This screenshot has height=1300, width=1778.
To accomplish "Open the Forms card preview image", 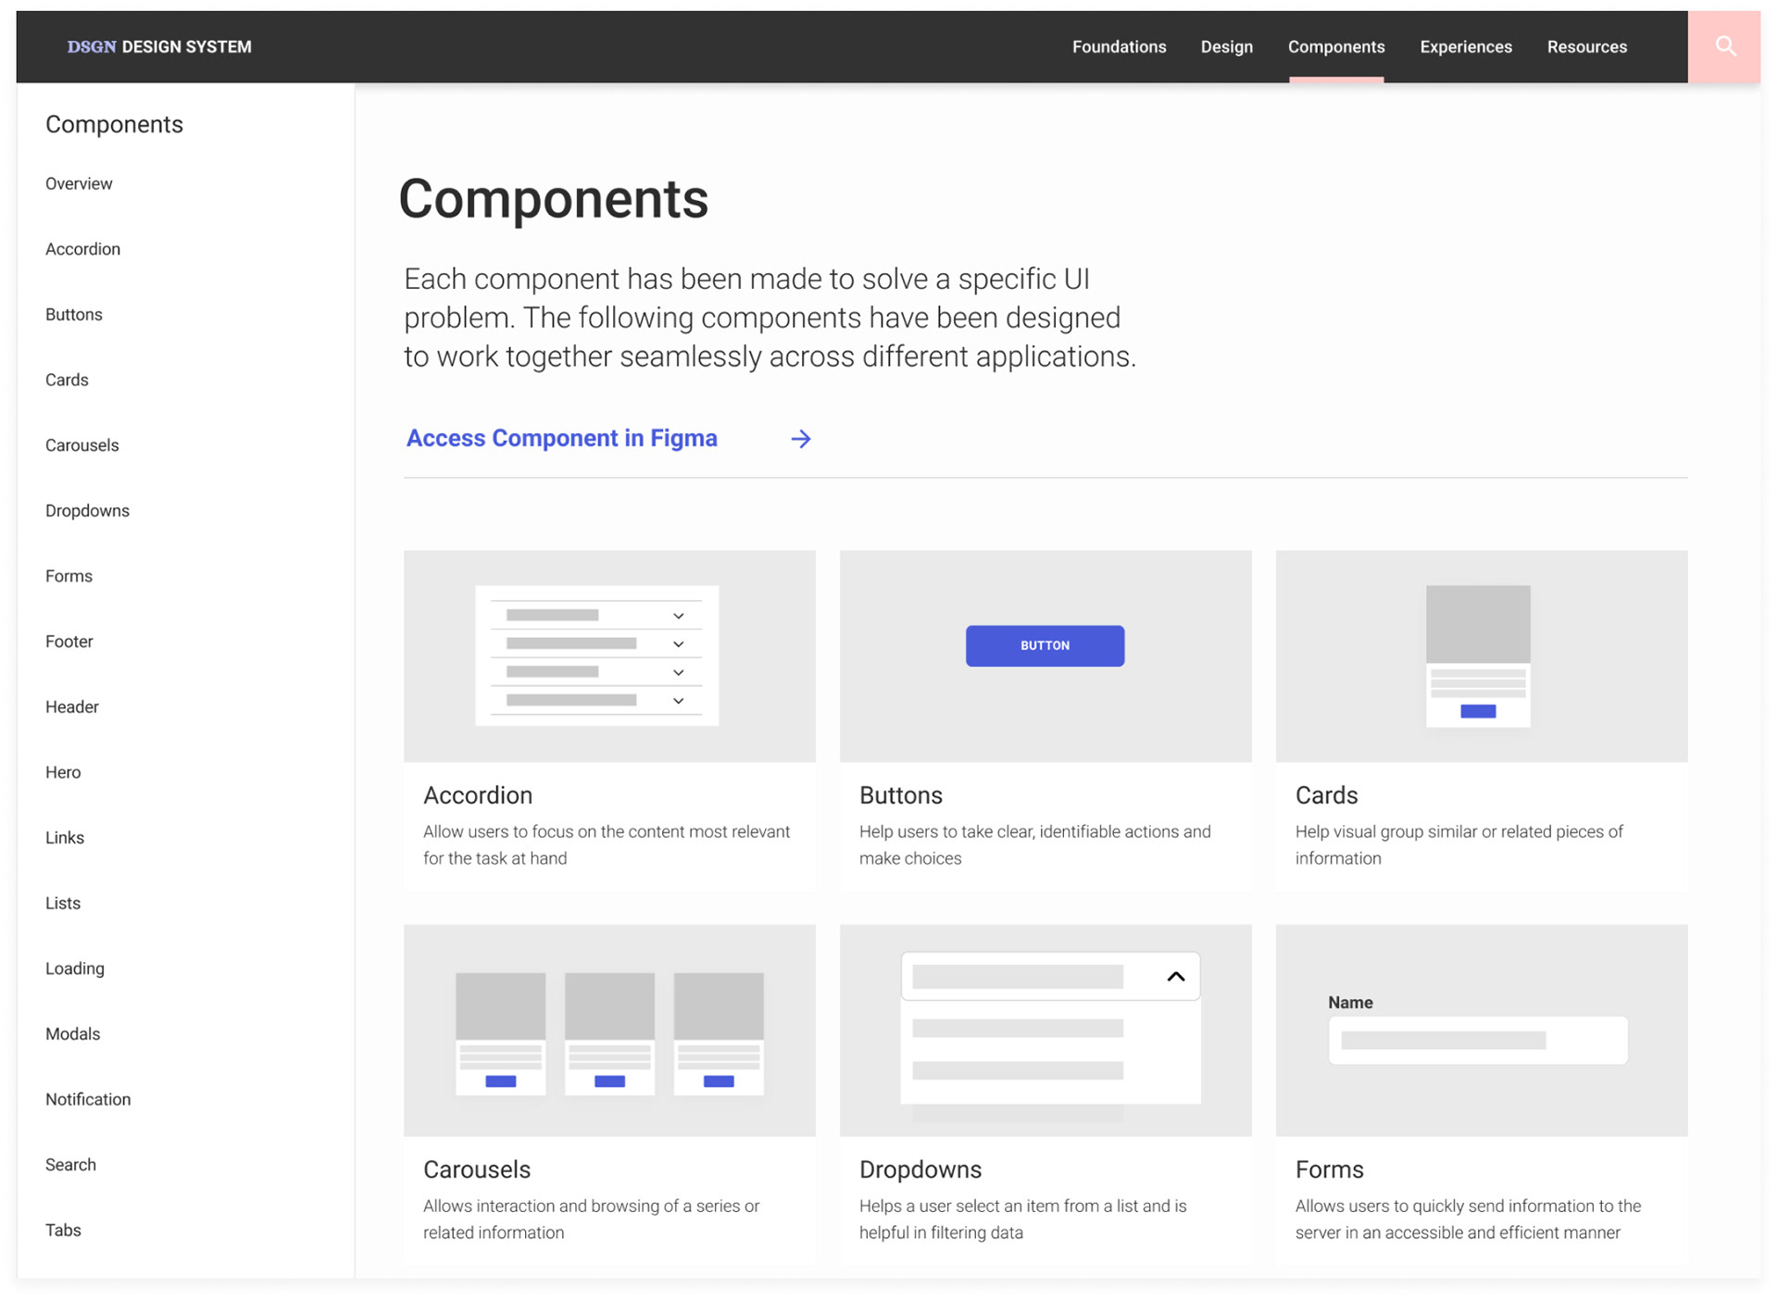I will click(x=1482, y=1031).
